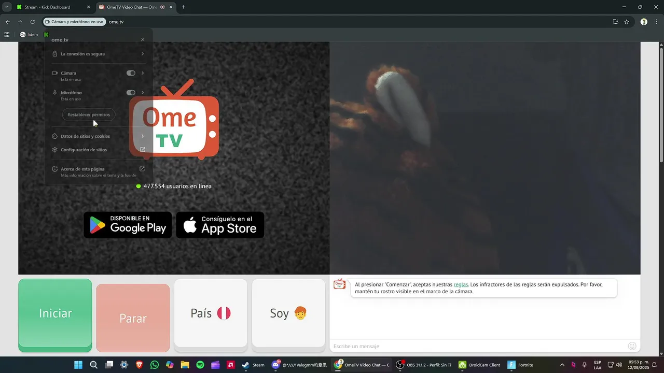Image resolution: width=664 pixels, height=373 pixels.
Task: Click the install app icon in address bar
Action: click(615, 22)
